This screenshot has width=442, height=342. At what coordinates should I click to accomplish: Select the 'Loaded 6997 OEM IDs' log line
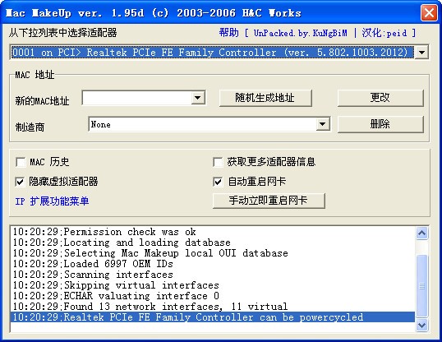coord(213,264)
